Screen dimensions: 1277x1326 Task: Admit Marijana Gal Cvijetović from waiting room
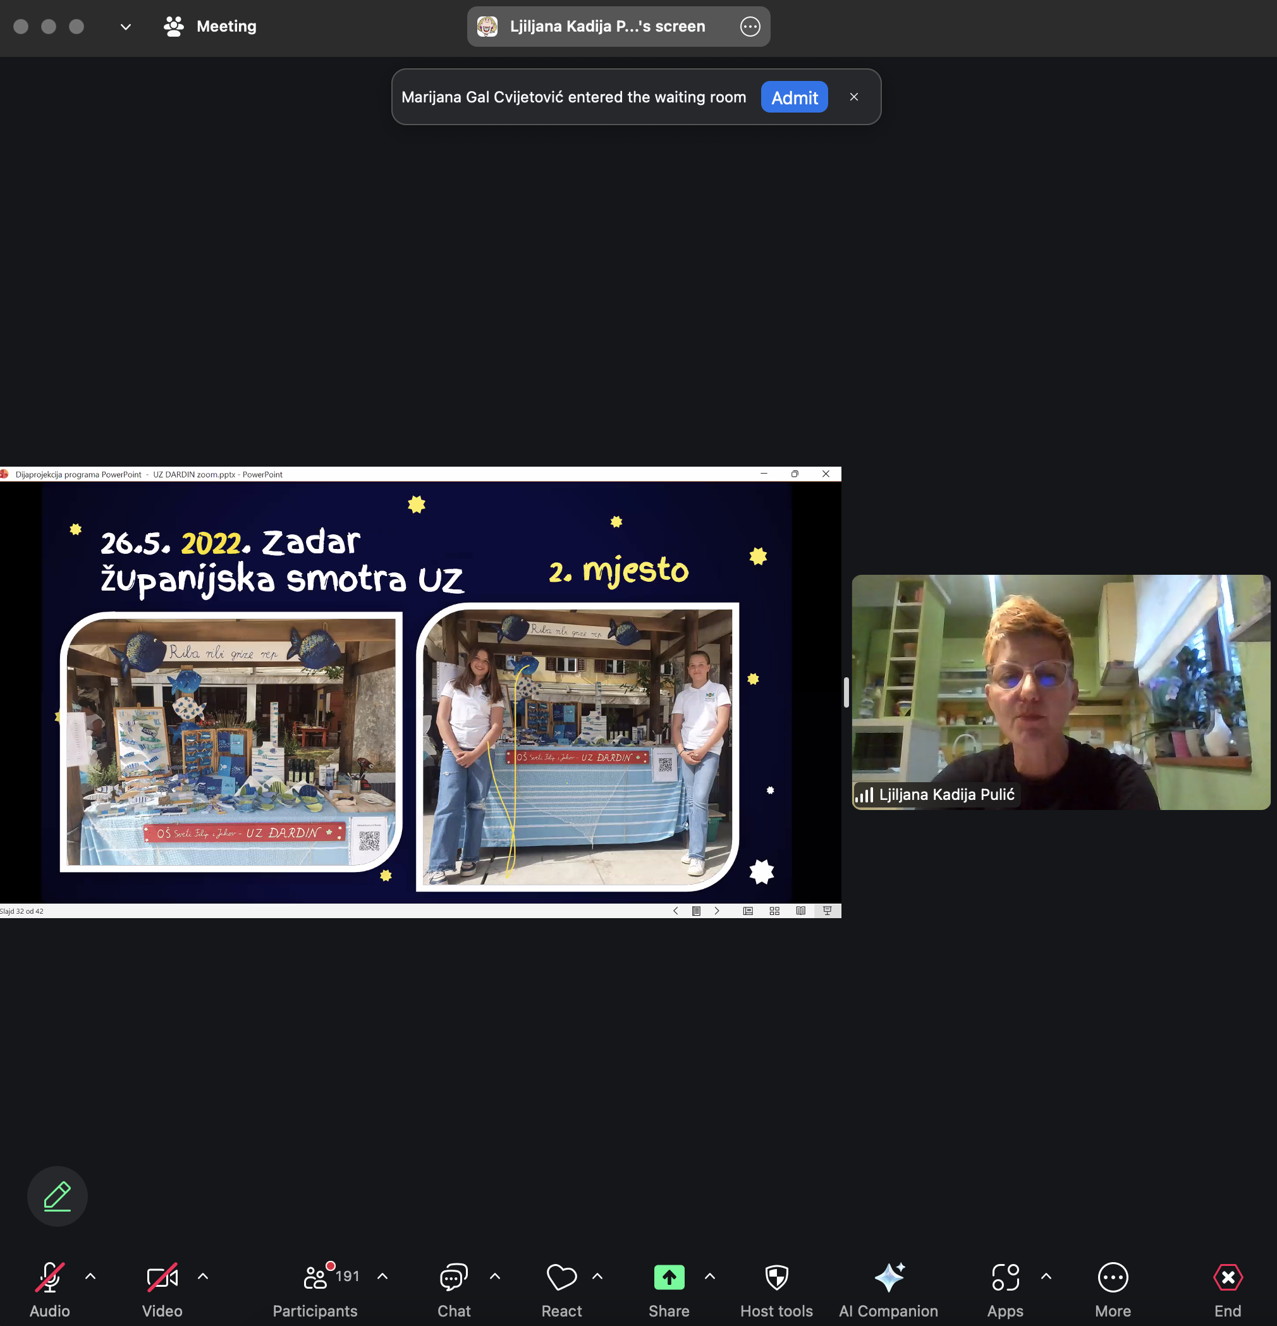pos(794,97)
